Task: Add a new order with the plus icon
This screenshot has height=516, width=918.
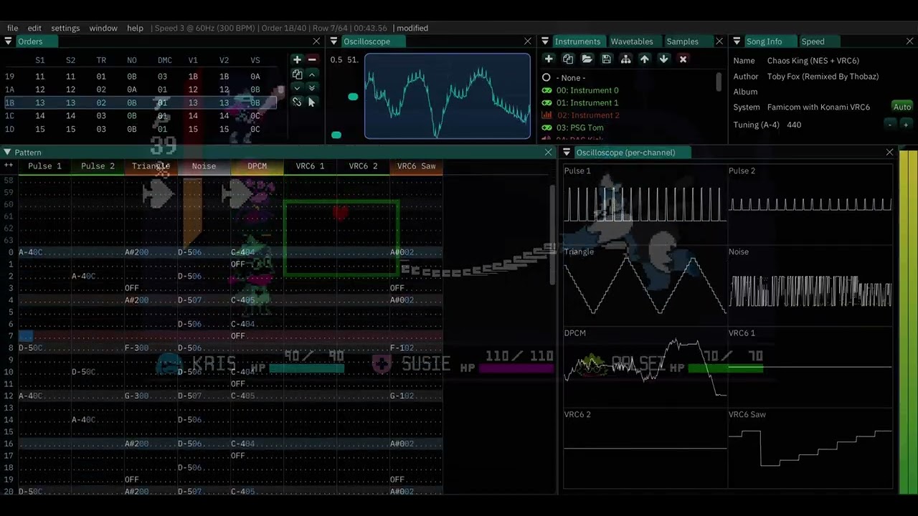Action: 297,59
